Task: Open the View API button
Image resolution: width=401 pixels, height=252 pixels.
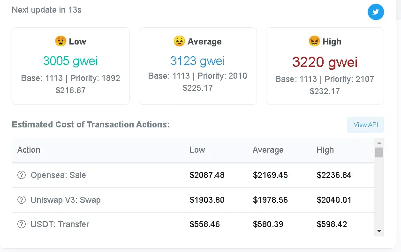Action: click(365, 125)
